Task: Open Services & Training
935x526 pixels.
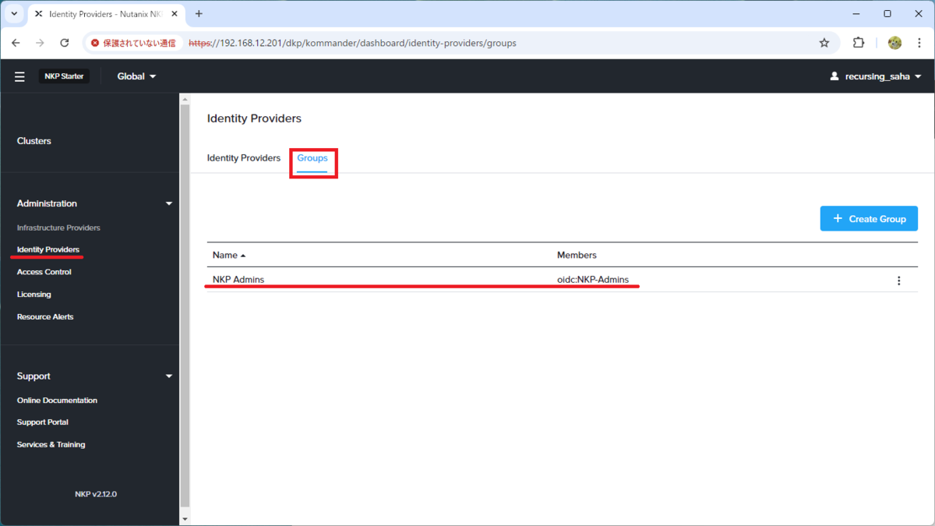Action: pos(51,445)
